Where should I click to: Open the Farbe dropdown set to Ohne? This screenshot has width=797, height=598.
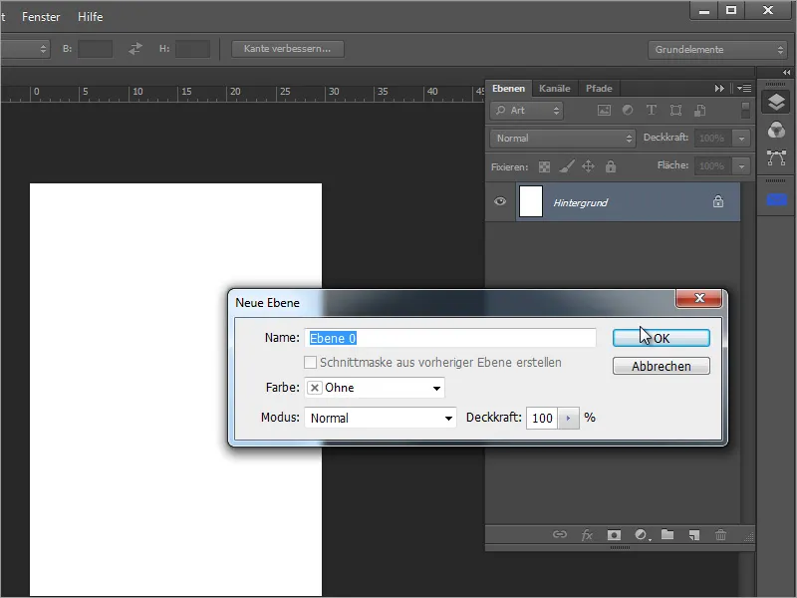click(375, 388)
